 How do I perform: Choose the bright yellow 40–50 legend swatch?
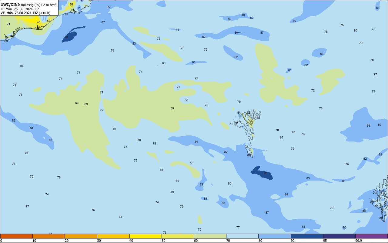(145, 236)
